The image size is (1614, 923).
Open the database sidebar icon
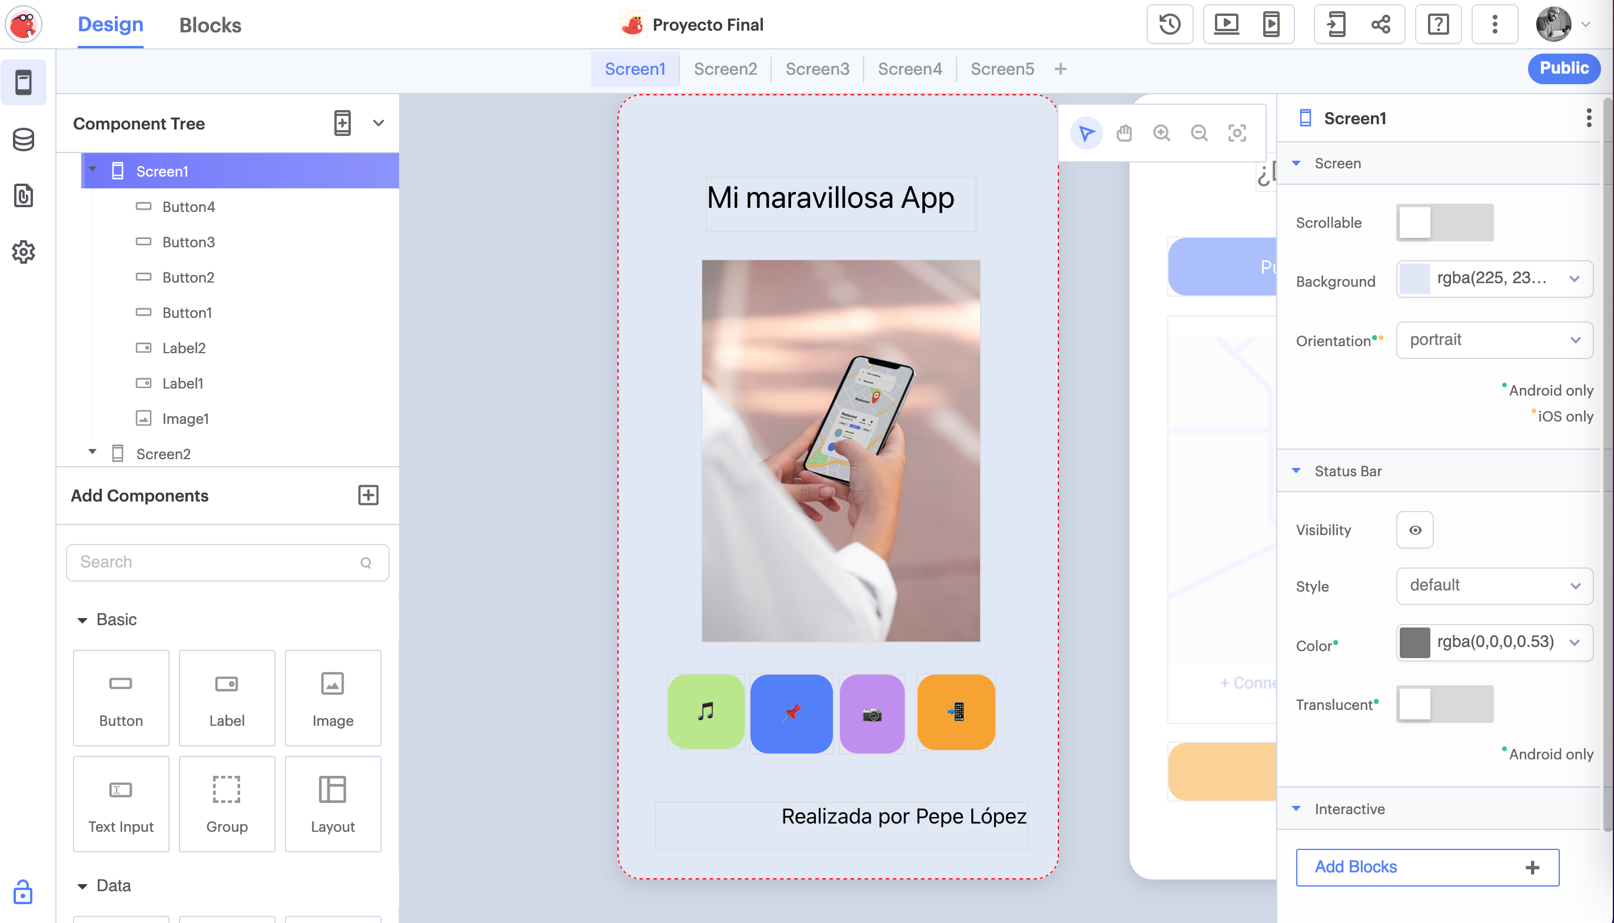click(x=24, y=140)
